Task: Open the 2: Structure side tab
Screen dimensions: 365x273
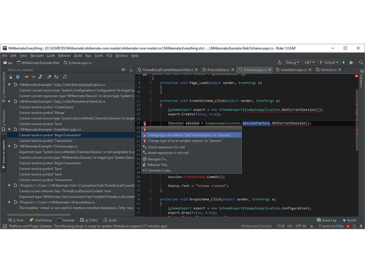Action: (4, 121)
